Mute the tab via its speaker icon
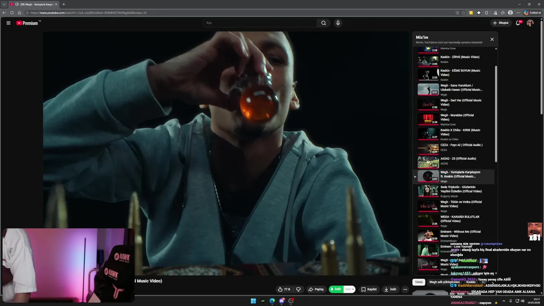Image resolution: width=544 pixels, height=306 pixels. pyautogui.click(x=17, y=4)
